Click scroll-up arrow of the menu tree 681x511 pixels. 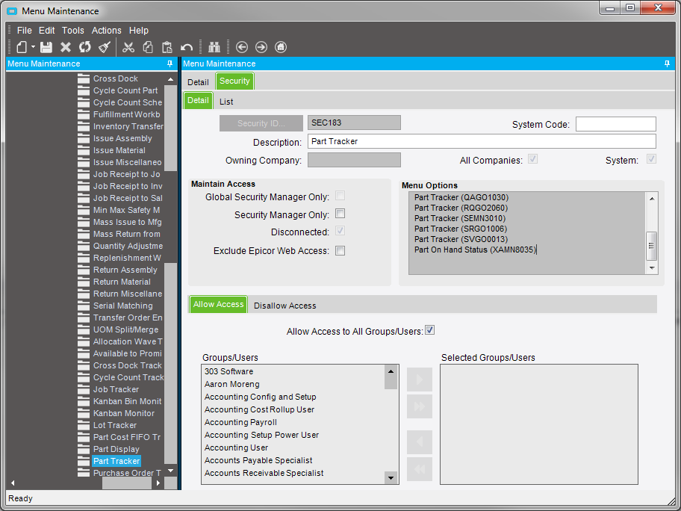click(171, 79)
